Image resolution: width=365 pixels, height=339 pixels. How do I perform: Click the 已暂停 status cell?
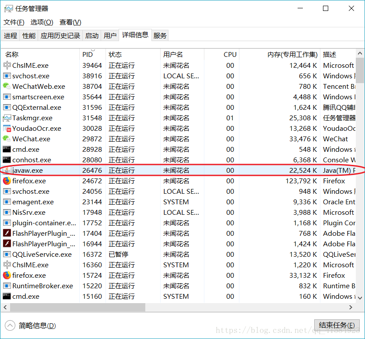(119, 254)
